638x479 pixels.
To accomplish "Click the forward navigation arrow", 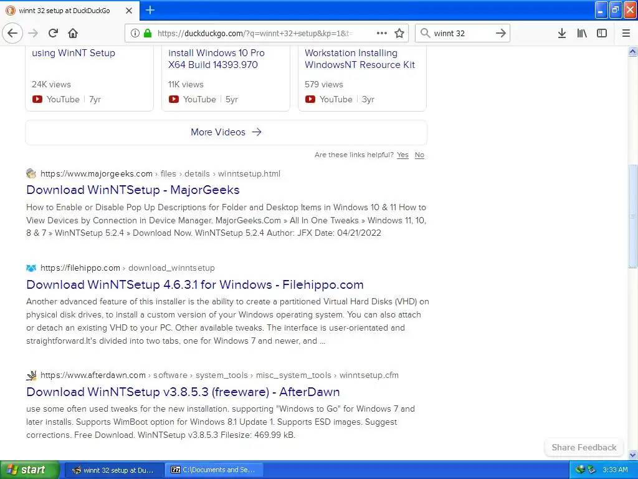I will [x=34, y=34].
